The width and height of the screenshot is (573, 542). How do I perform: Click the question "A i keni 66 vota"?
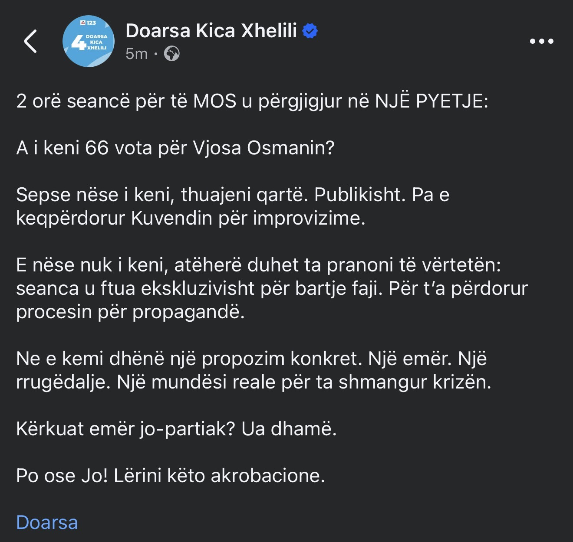click(x=175, y=148)
